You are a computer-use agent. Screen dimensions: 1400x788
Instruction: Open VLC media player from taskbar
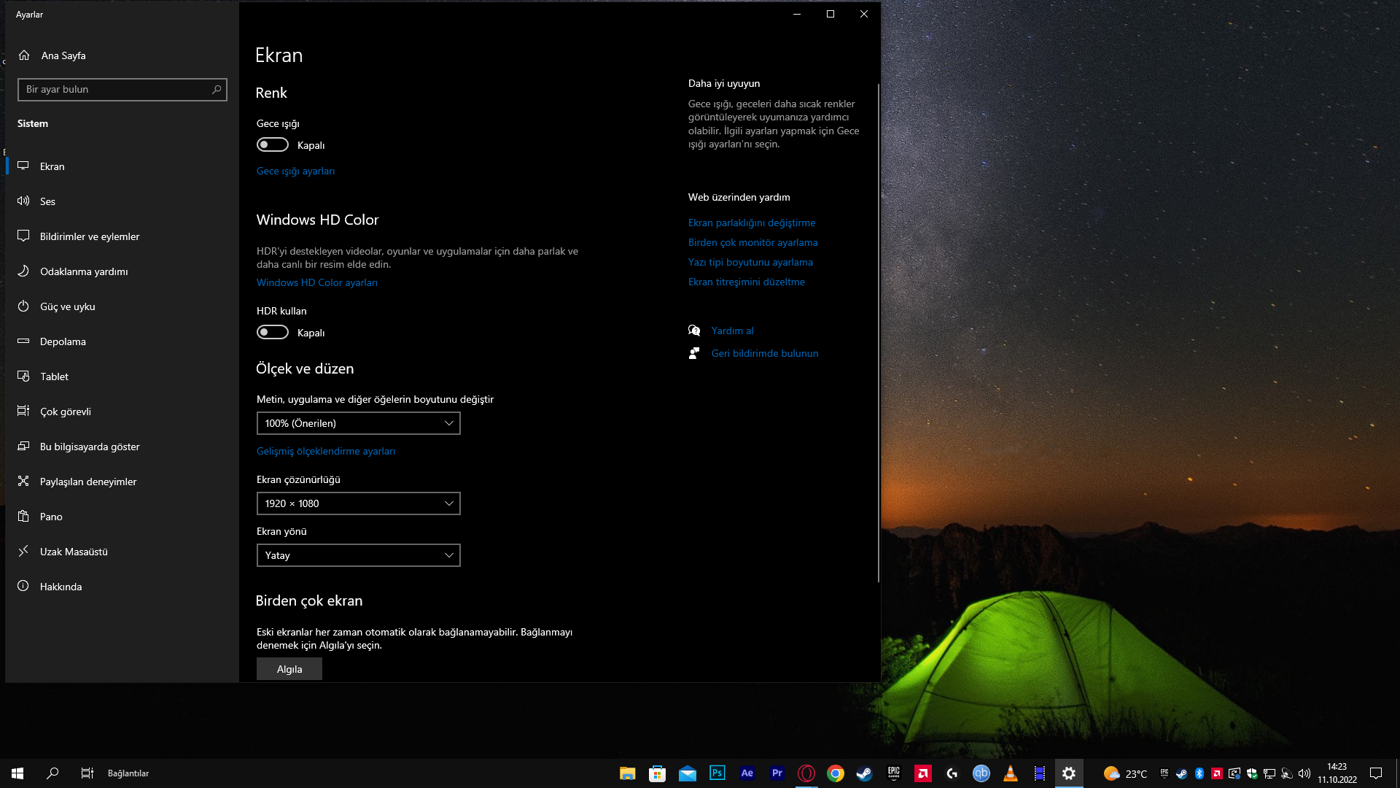tap(1011, 773)
